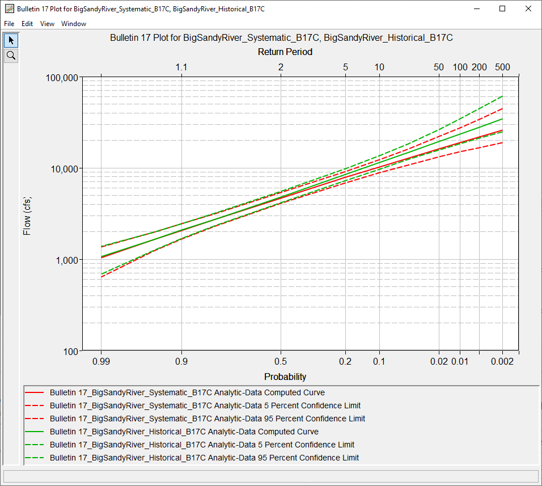Select the Historical Computed Curve legend label

coord(184,432)
